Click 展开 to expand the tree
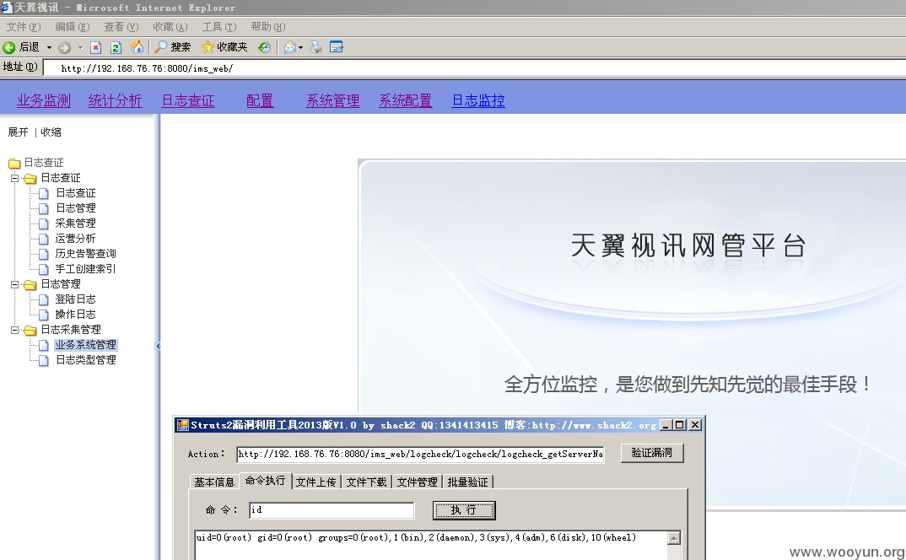Viewport: 906px width, 560px height. 18,132
